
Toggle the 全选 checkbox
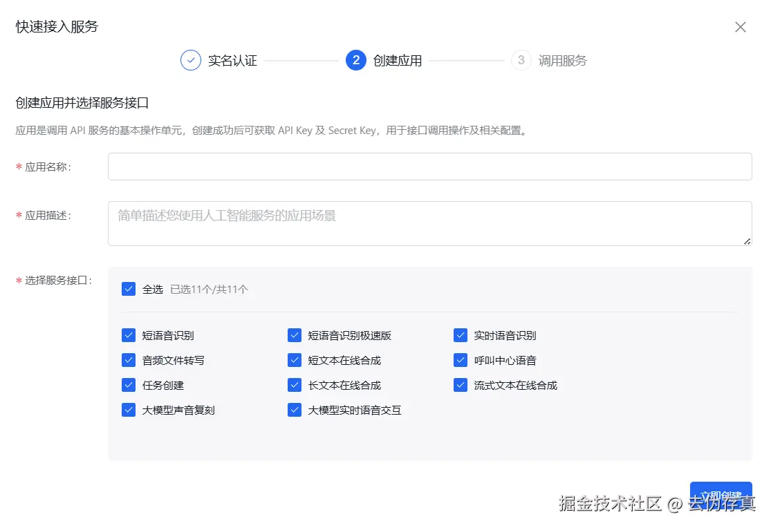click(129, 289)
